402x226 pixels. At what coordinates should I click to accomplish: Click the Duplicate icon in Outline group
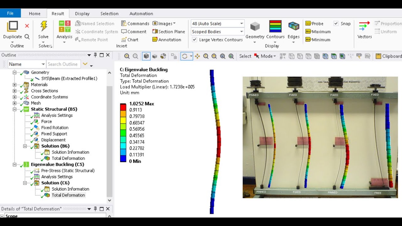[13, 26]
